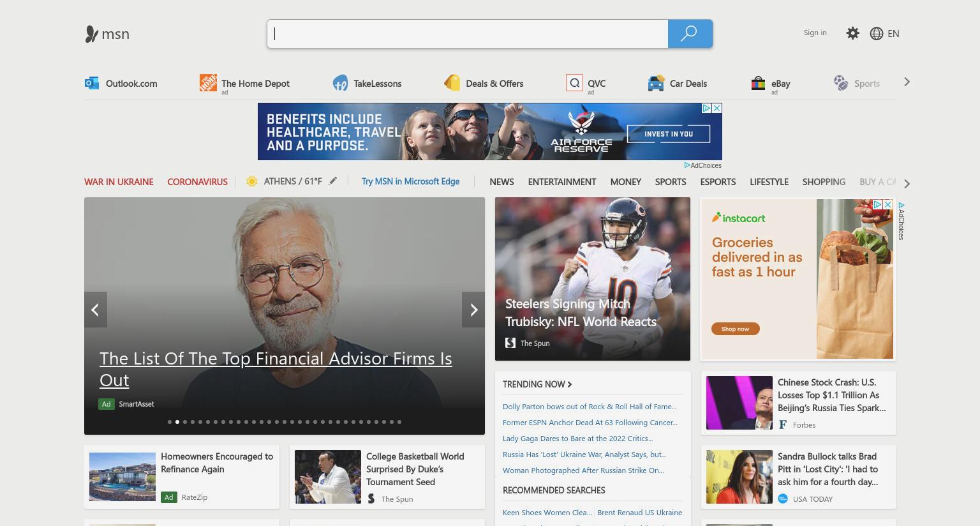Open Dolly Parton trending story
980x526 pixels.
click(x=590, y=407)
